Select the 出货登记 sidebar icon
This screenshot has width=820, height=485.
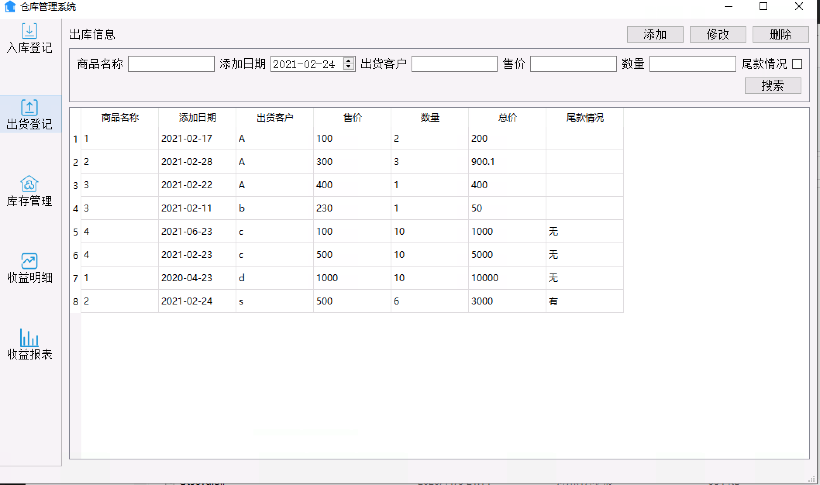[29, 114]
